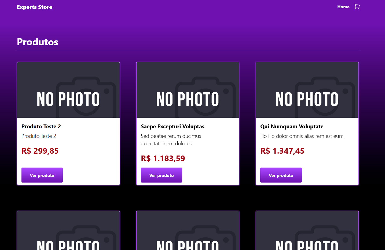The height and width of the screenshot is (250, 385).
Task: Click Qui Numquam Voluptate photo placeholder
Action: click(307, 90)
